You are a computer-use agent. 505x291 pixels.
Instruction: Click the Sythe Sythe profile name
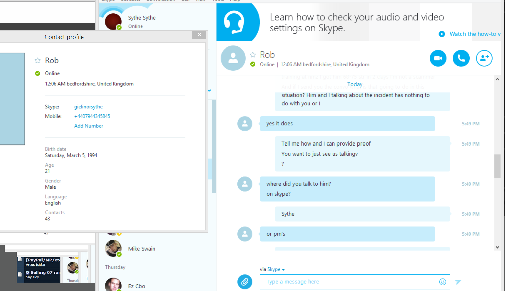[x=142, y=18]
